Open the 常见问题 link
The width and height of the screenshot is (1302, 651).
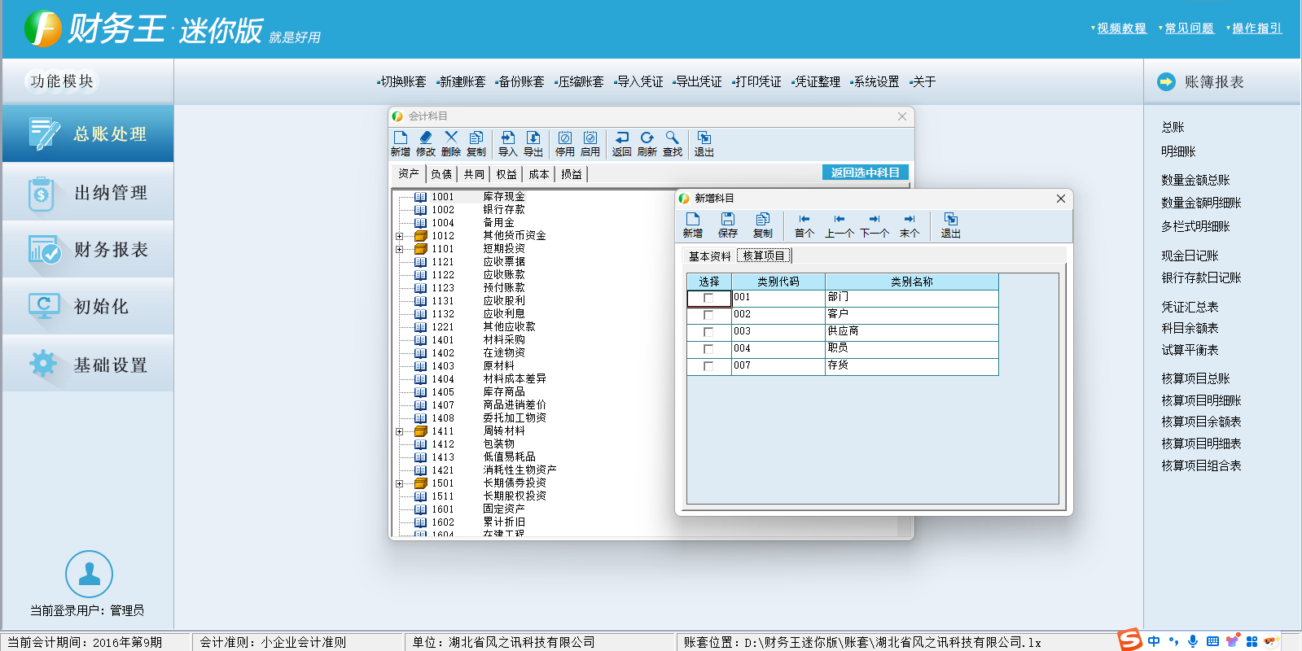tap(1189, 28)
